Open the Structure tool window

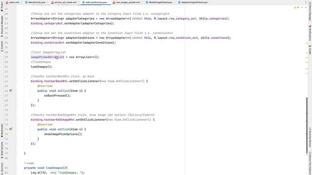(2, 168)
